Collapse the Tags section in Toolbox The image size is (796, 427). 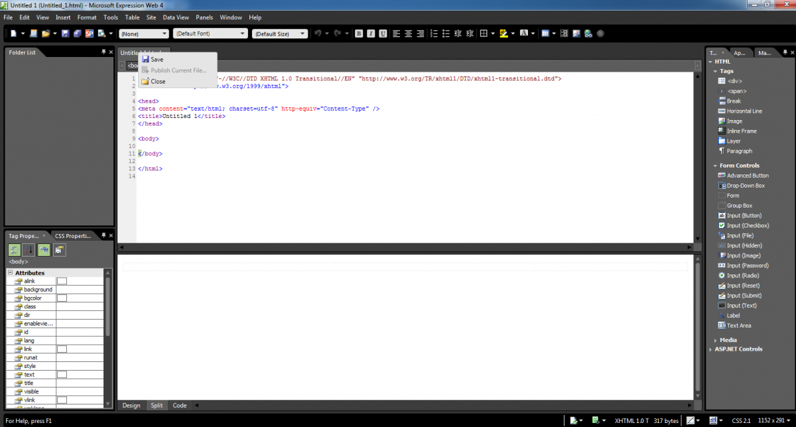pos(716,71)
